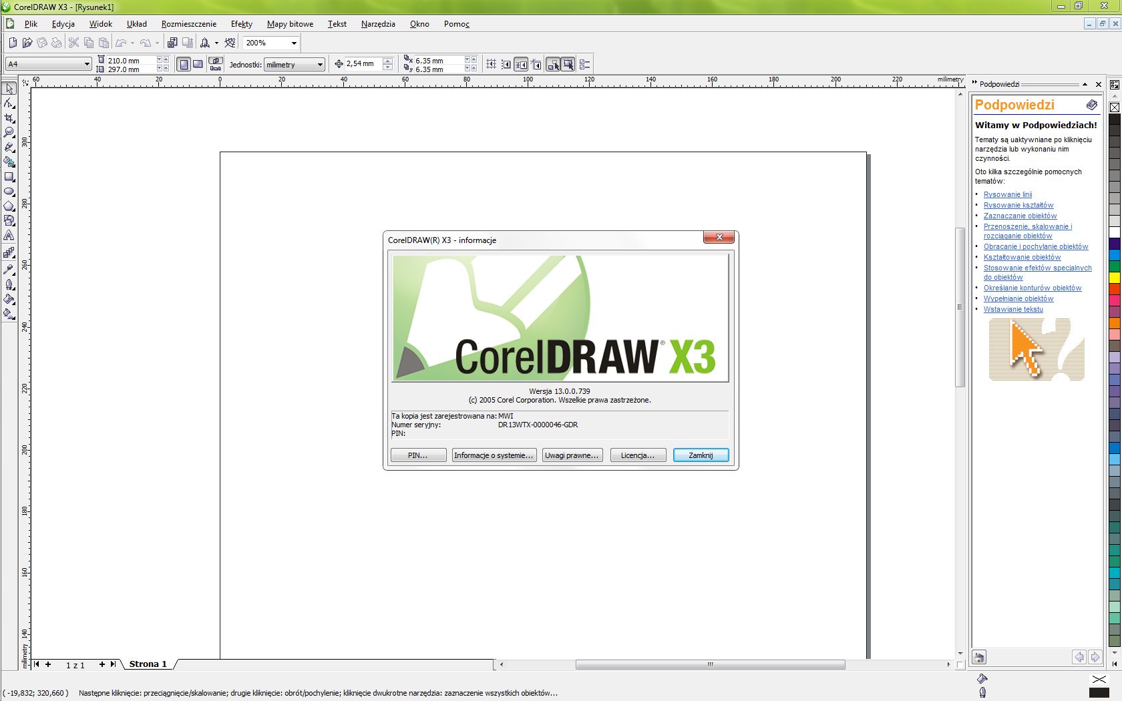Screen dimensions: 1122x701
Task: Open the Application Launcher icon
Action: 205,43
